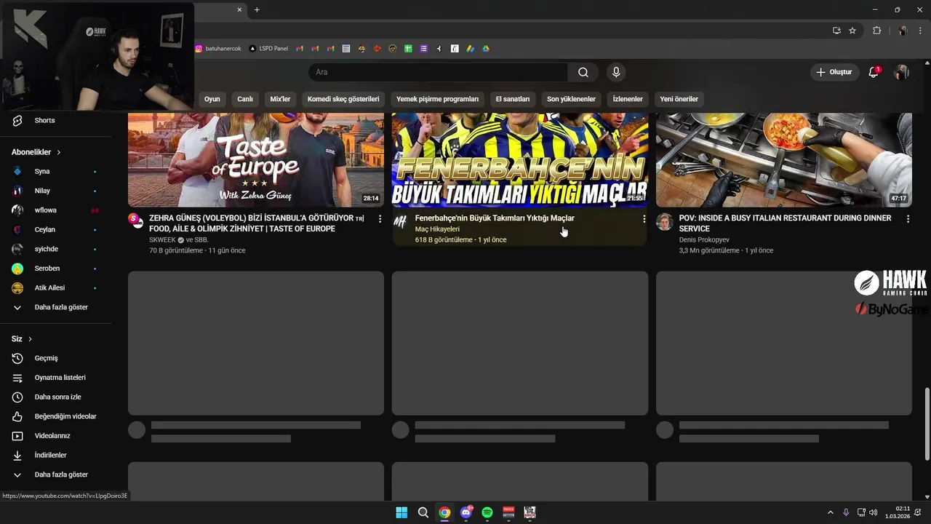Click the Oluştur create button

(x=834, y=72)
